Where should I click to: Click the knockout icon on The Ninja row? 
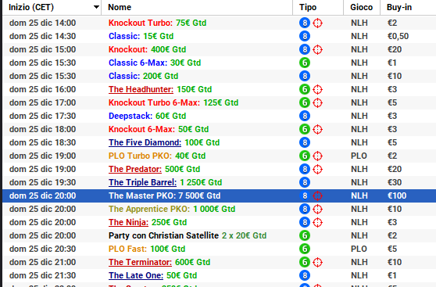pyautogui.click(x=317, y=222)
